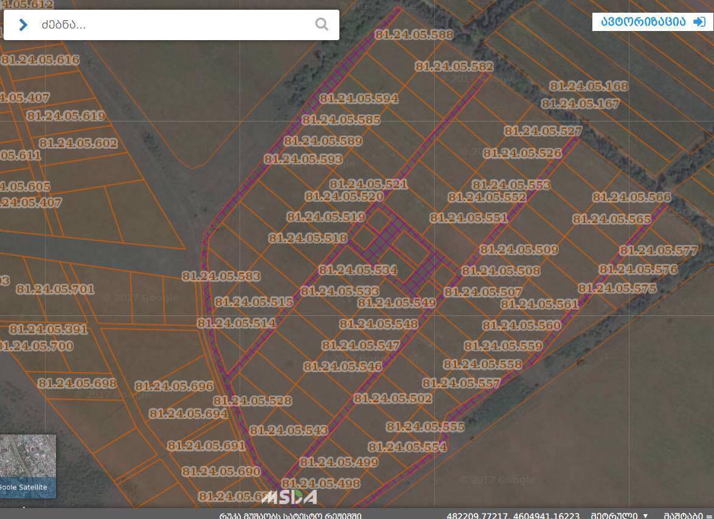Select parcel label 81.24.05.498
Viewport: 714px width, 519px height.
click(321, 484)
